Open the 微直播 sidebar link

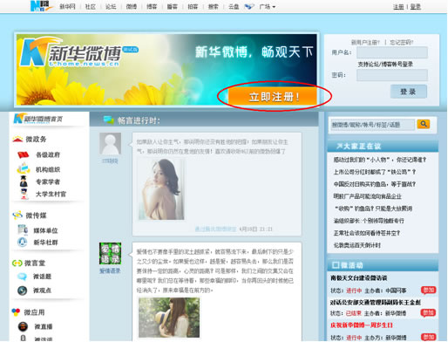44,326
